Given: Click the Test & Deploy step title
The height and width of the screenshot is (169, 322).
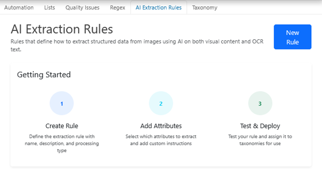Looking at the screenshot, I should pyautogui.click(x=260, y=126).
